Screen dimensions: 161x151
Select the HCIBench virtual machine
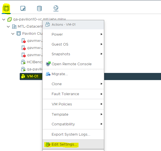(x=35, y=62)
